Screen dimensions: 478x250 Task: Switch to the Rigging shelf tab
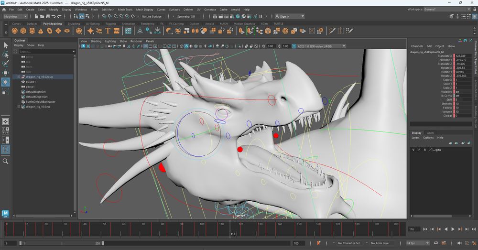coord(110,23)
